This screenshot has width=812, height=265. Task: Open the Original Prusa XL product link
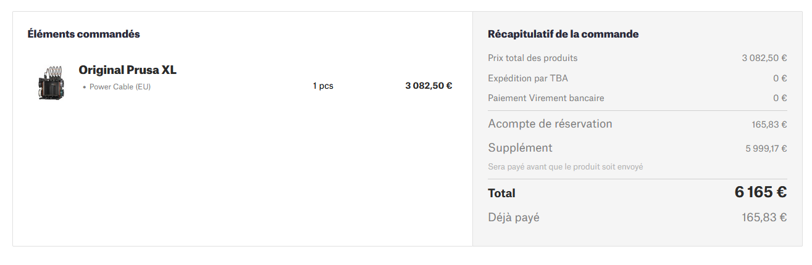127,70
